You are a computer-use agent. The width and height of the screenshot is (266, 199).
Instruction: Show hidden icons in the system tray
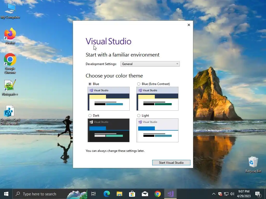click(x=214, y=194)
